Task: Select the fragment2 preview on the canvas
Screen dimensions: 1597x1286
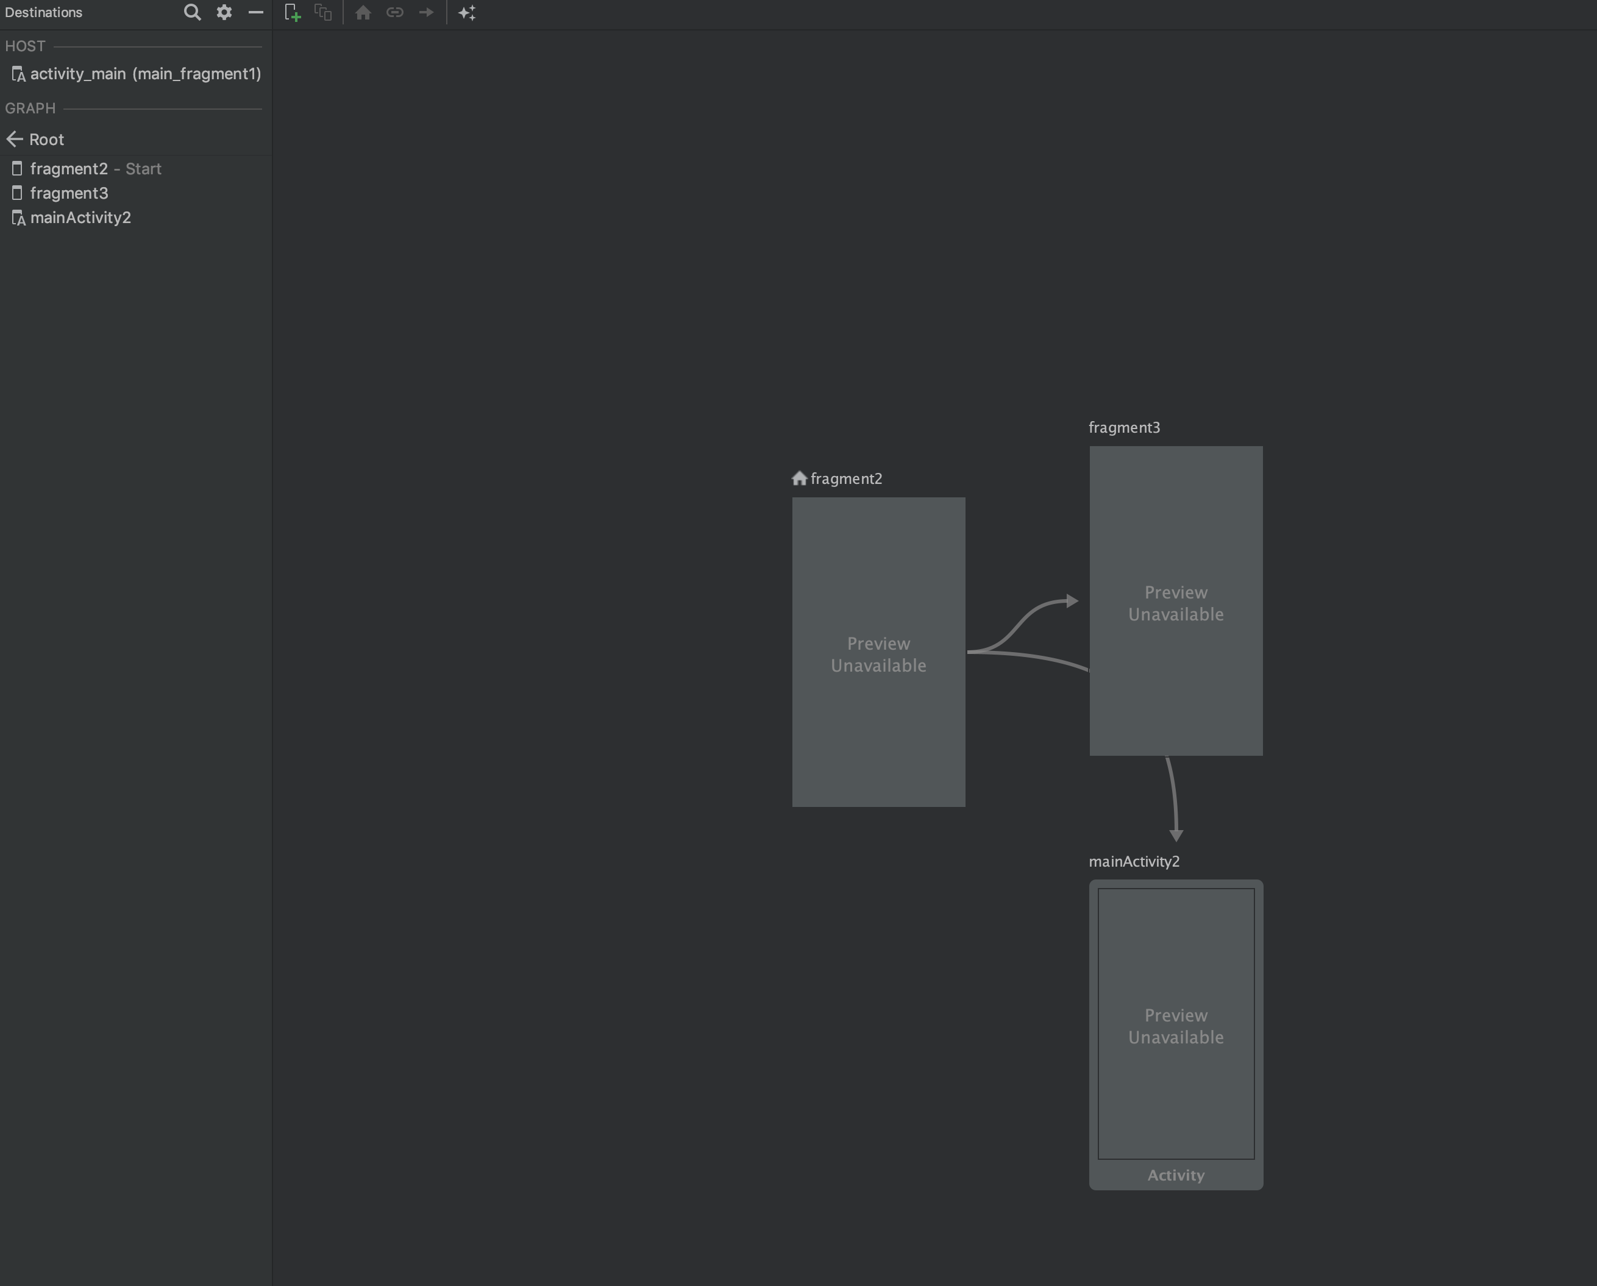Action: click(878, 653)
